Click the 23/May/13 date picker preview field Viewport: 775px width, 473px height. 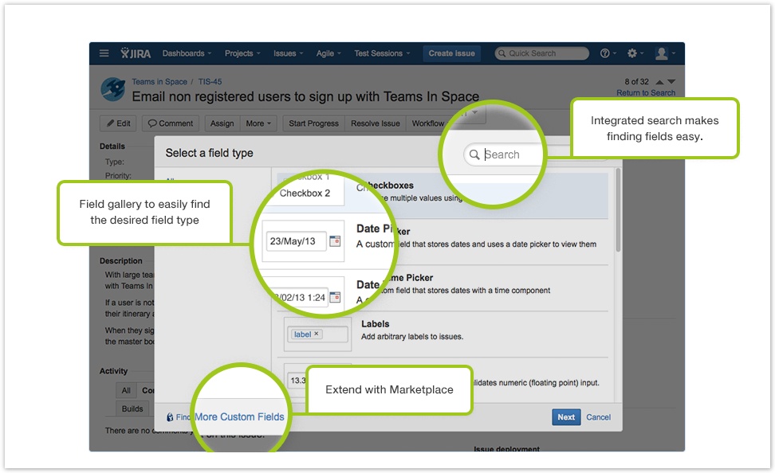[x=296, y=241]
